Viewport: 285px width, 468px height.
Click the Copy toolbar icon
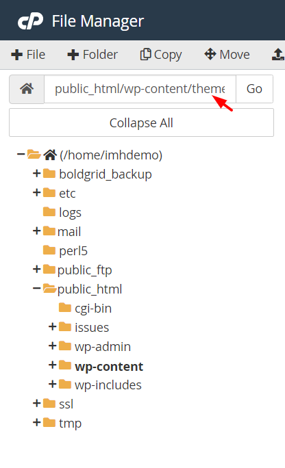click(x=146, y=54)
